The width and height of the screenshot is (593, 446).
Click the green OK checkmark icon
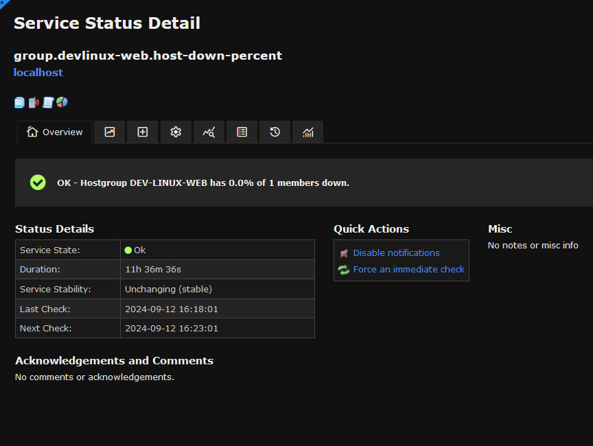38,183
